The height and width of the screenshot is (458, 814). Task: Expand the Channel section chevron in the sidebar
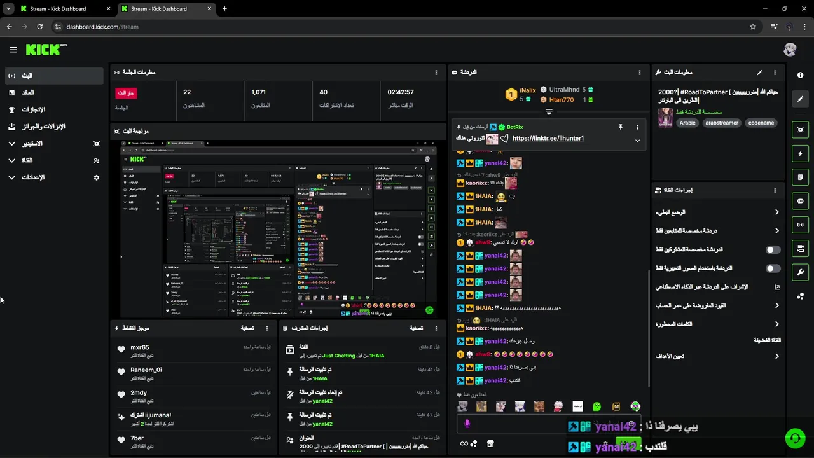pyautogui.click(x=12, y=160)
